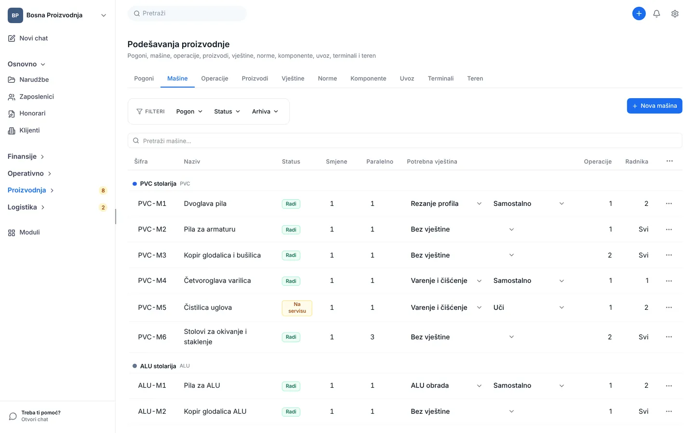Collapse the Osnovno sidebar section
This screenshot has width=694, height=433.
[27, 64]
